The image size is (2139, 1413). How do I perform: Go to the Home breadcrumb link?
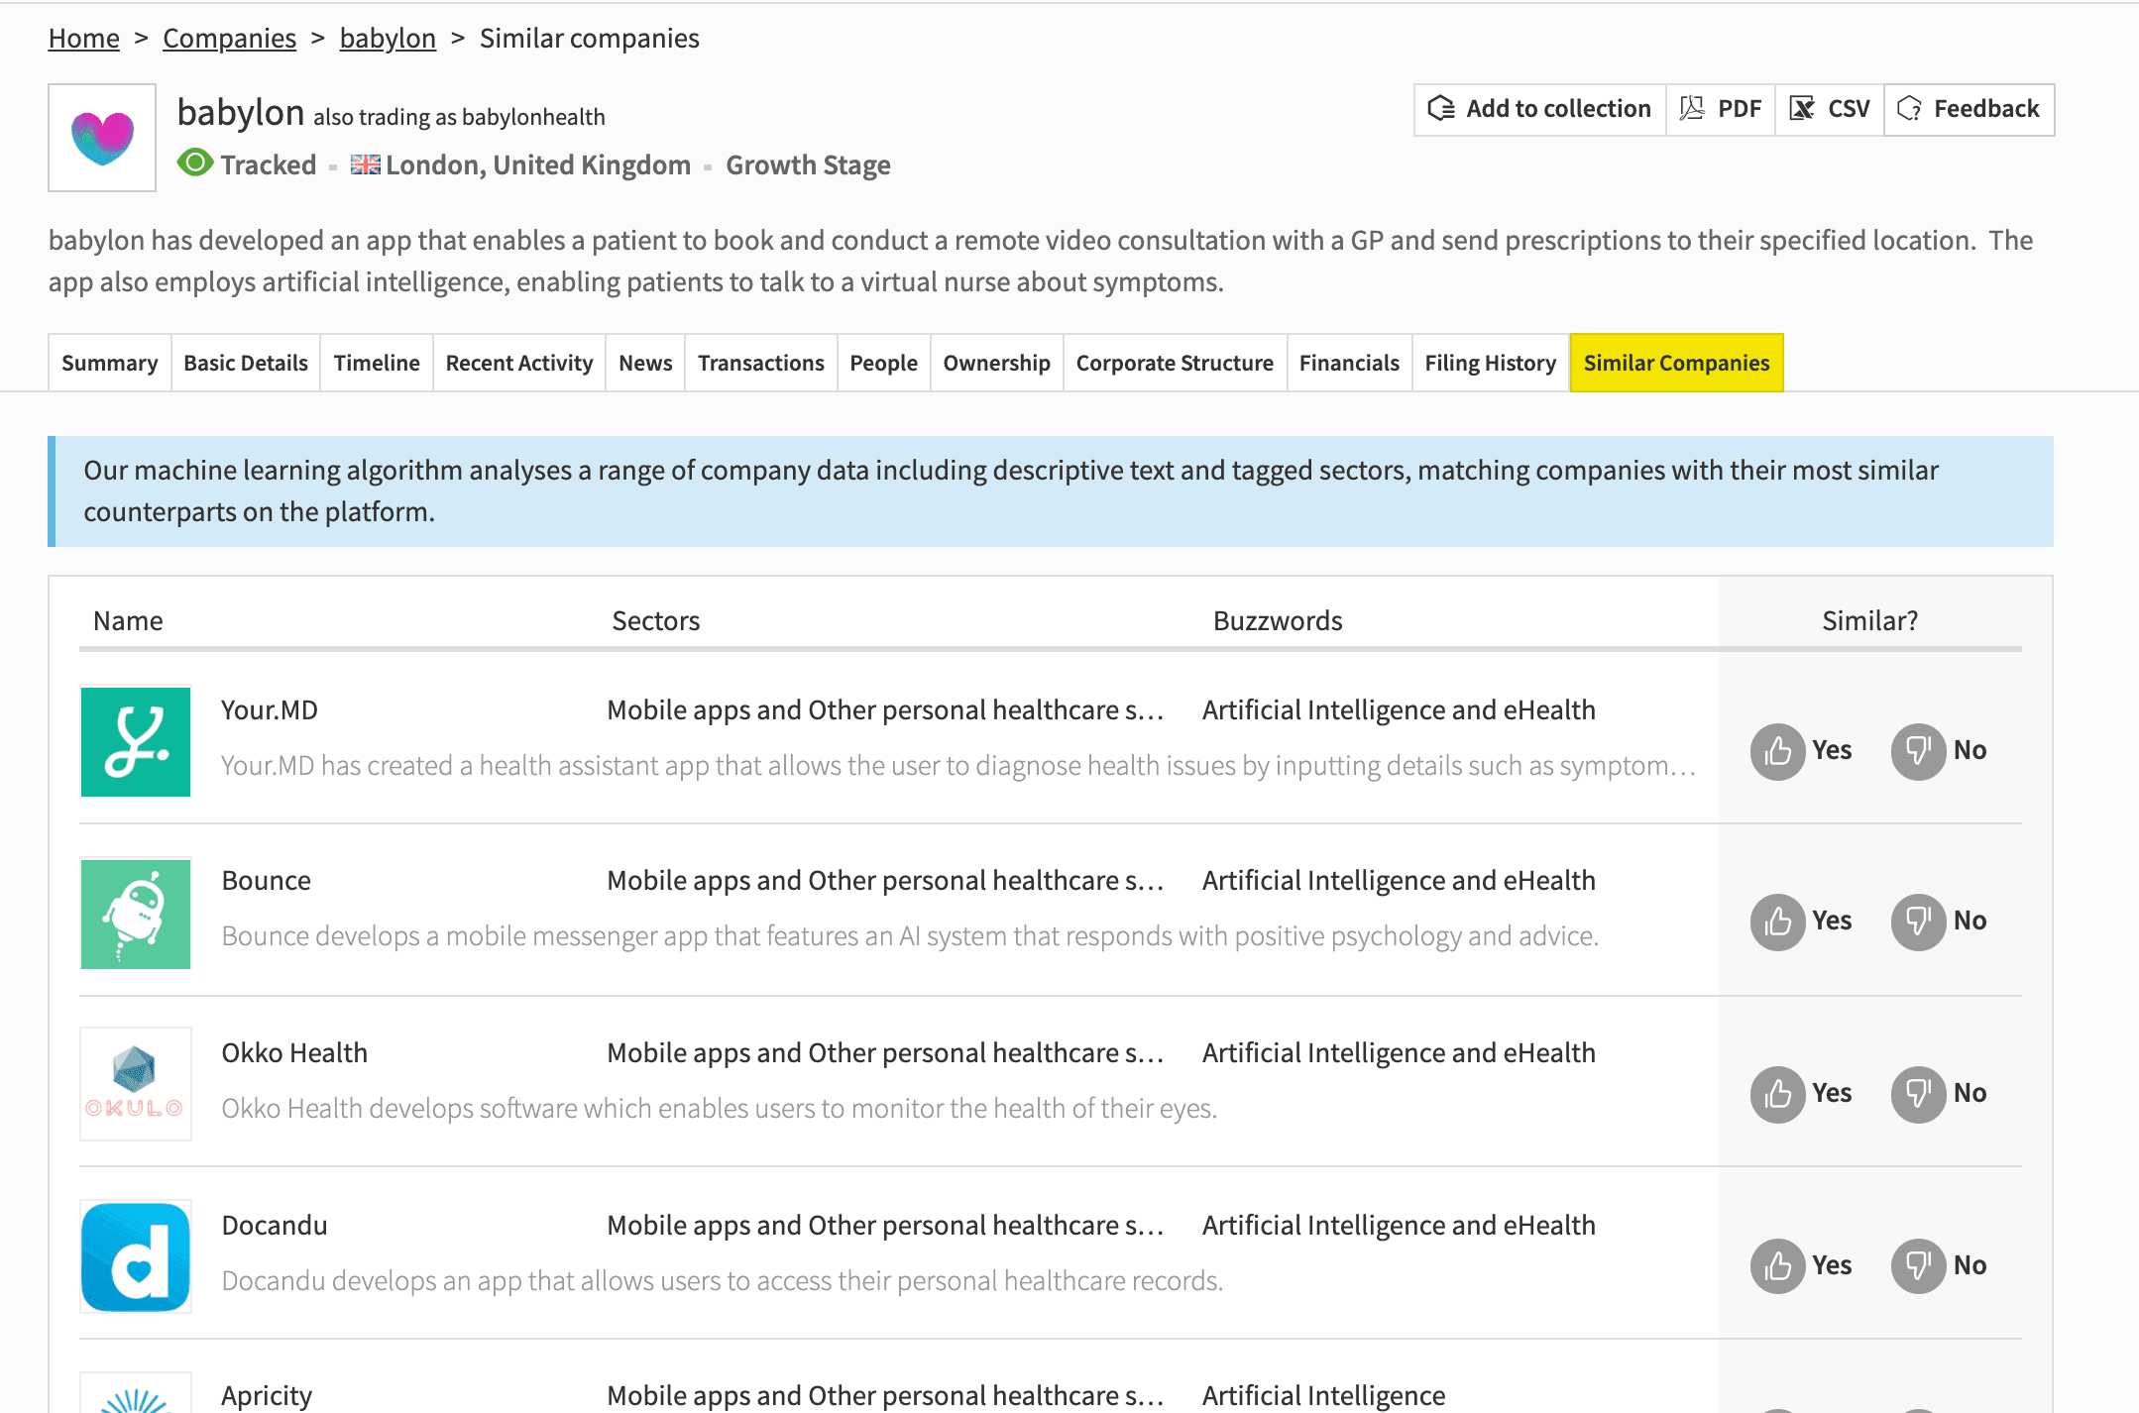(x=84, y=38)
